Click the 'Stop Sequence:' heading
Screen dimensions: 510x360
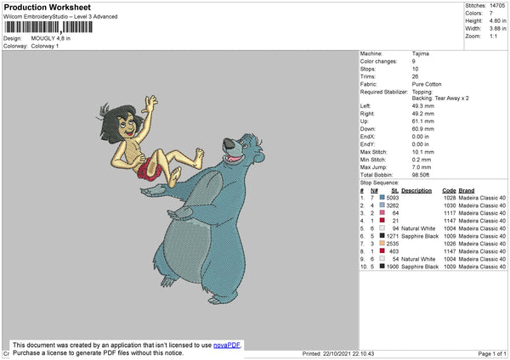(379, 183)
